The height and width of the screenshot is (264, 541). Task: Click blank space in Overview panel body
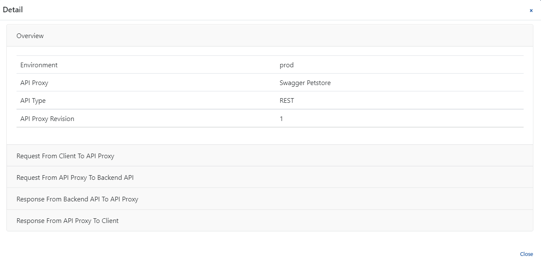tap(270, 136)
